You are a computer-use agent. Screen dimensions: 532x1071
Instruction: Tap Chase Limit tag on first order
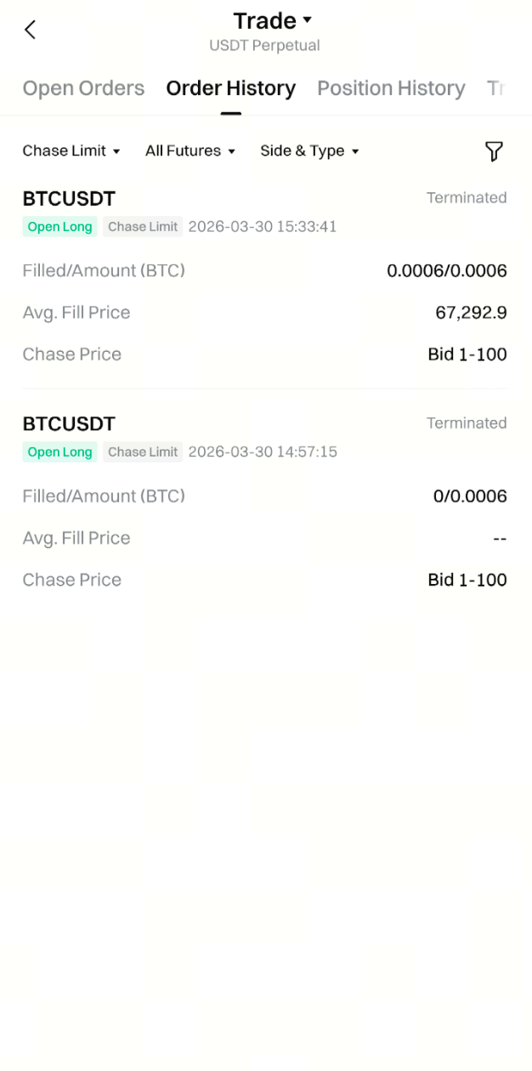coord(143,227)
